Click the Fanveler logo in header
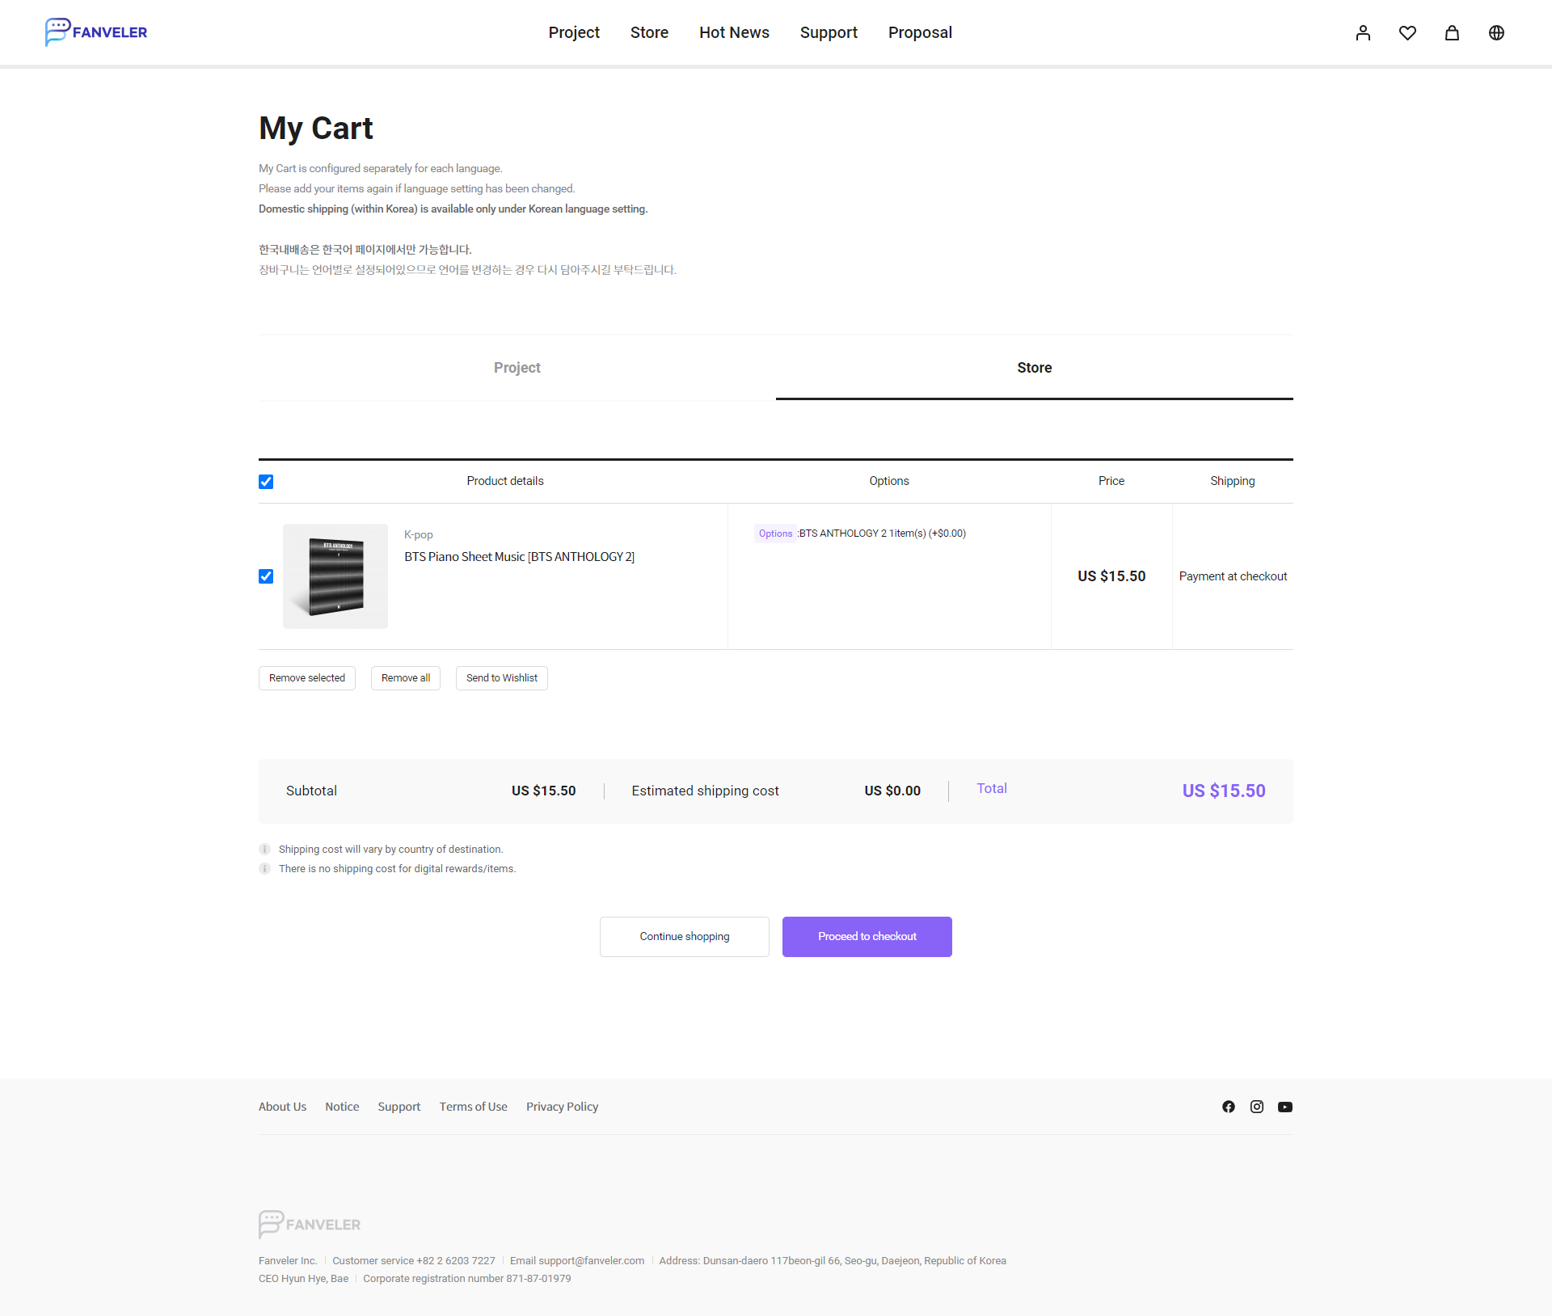Screen dimensions: 1552x1316 [x=96, y=32]
